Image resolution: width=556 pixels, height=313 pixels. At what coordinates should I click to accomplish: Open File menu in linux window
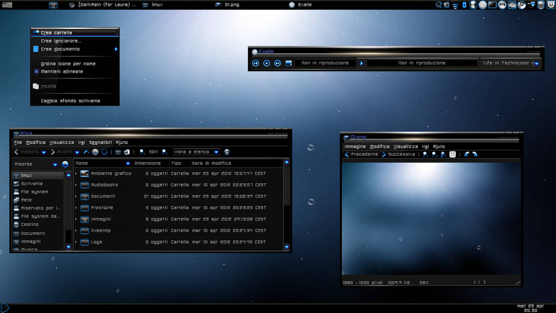(18, 142)
